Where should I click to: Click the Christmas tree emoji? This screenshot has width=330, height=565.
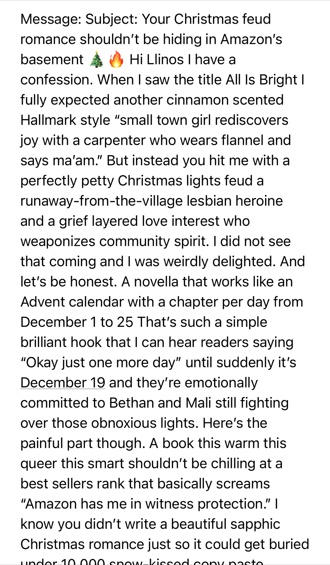click(x=96, y=60)
